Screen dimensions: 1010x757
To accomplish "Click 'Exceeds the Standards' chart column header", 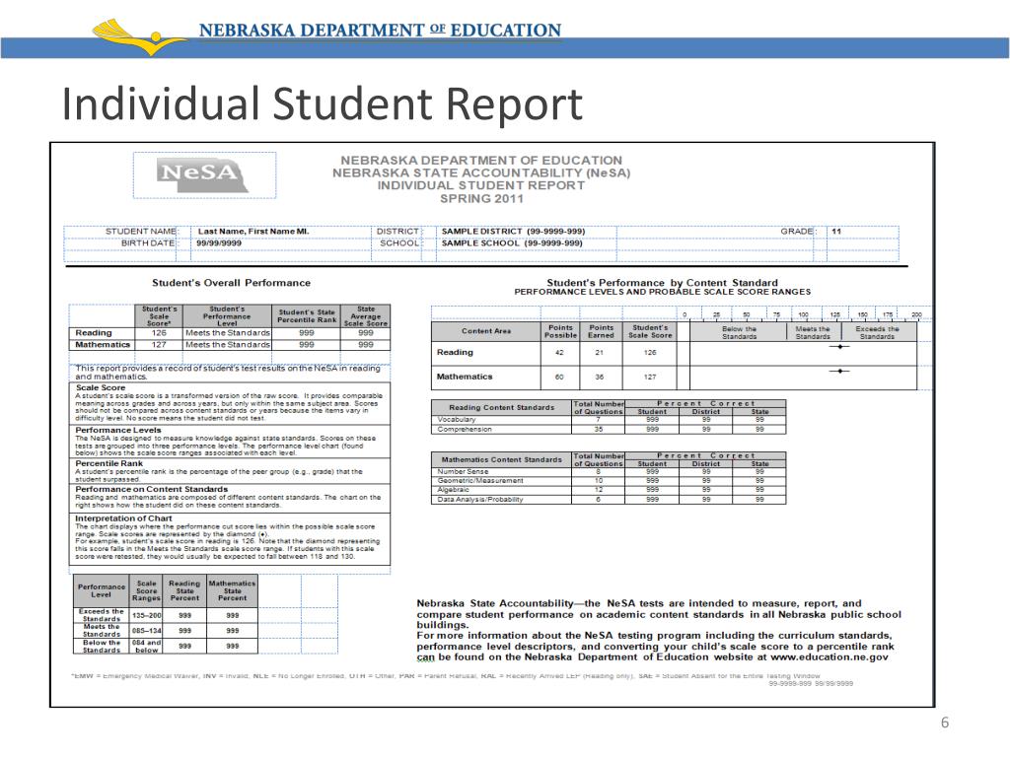I will click(x=877, y=332).
